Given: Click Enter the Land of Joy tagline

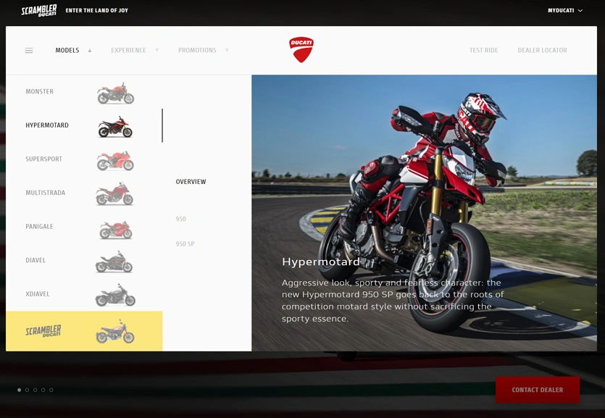Looking at the screenshot, I should point(97,10).
